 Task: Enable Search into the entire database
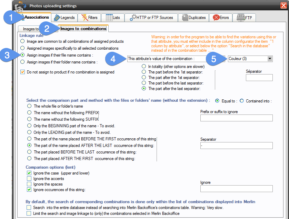click(x=29, y=208)
